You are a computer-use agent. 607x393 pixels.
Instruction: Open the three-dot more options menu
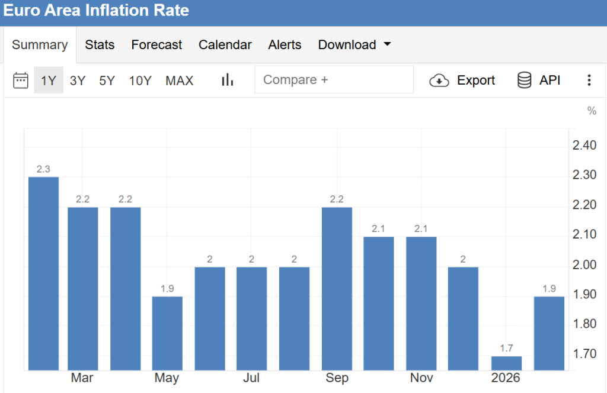point(589,80)
